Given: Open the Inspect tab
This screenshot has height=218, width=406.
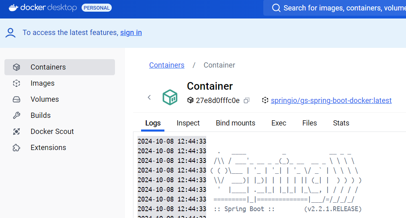Looking at the screenshot, I should [188, 123].
